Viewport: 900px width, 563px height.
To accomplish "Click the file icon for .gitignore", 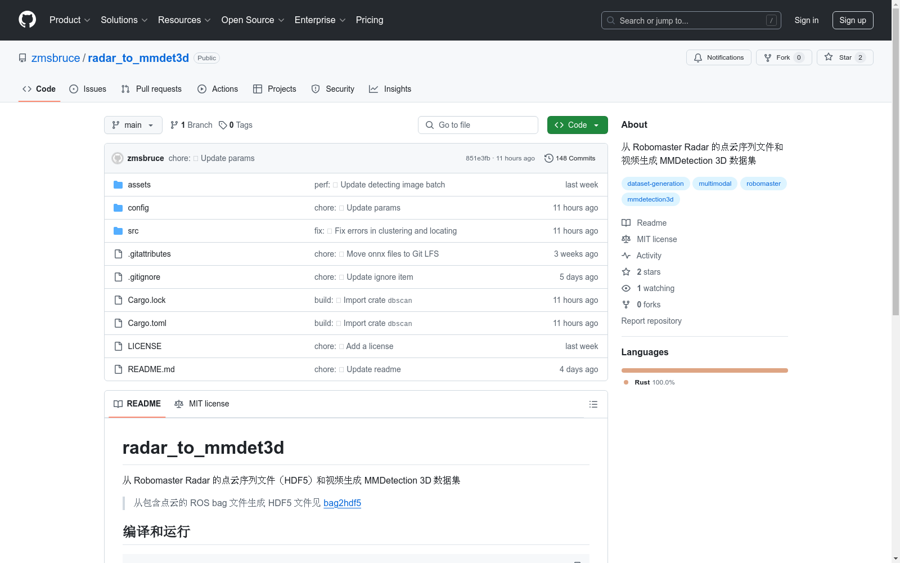I will pyautogui.click(x=118, y=277).
